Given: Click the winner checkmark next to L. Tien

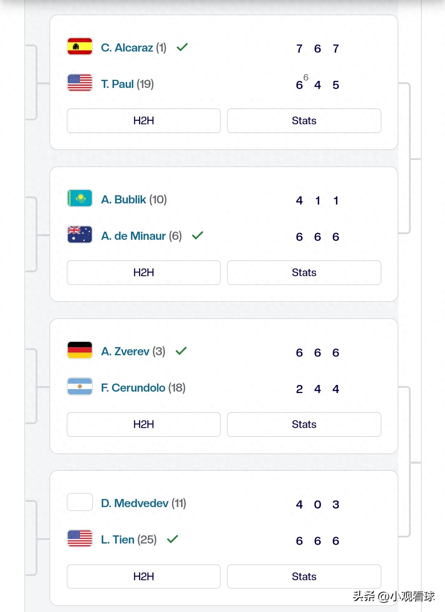Looking at the screenshot, I should pyautogui.click(x=172, y=538).
